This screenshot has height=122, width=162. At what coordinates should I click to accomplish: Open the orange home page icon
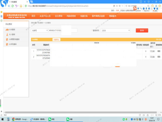click(x=21, y=6)
